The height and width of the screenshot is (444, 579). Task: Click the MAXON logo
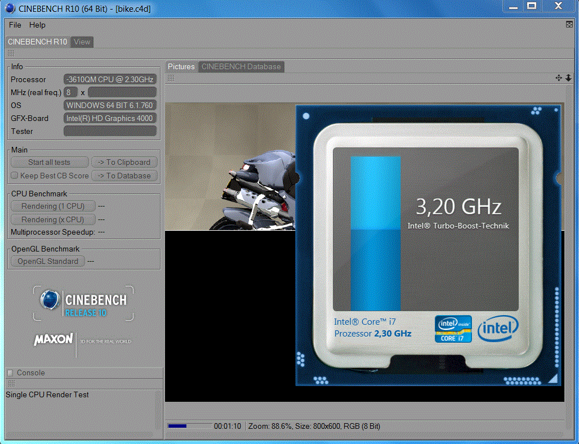(x=53, y=339)
